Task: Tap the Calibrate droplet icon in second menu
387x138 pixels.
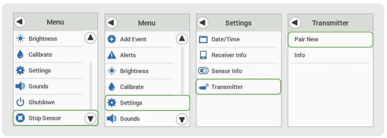Action: coord(112,87)
